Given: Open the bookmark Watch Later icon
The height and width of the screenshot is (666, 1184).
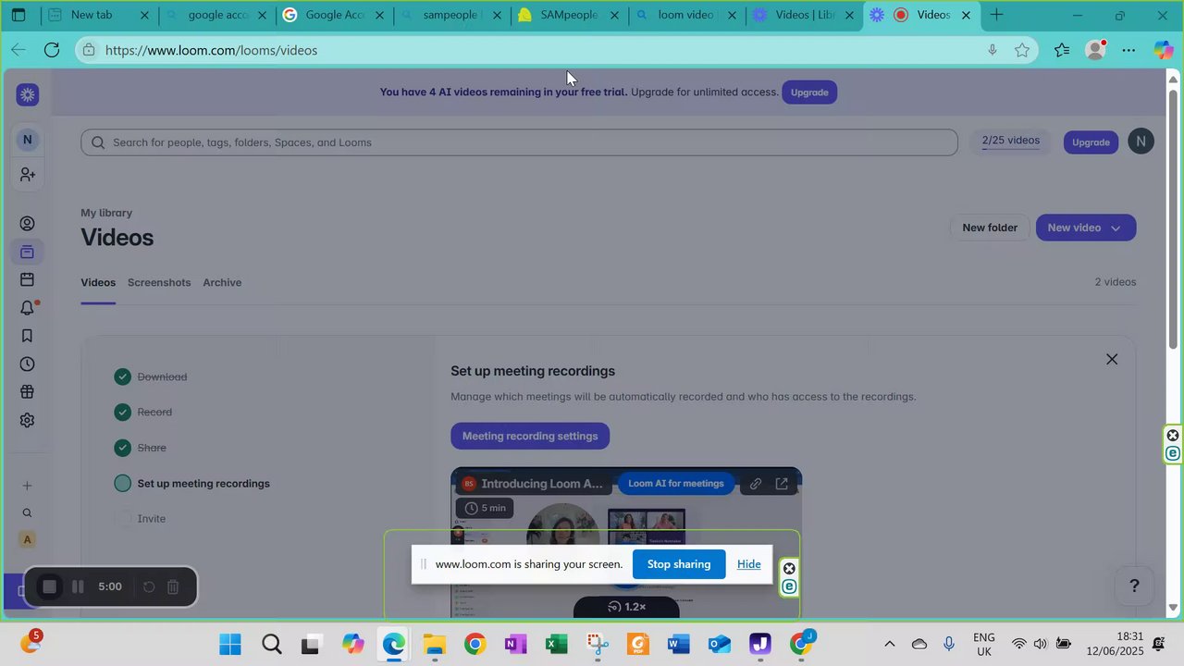Looking at the screenshot, I should coord(28,336).
